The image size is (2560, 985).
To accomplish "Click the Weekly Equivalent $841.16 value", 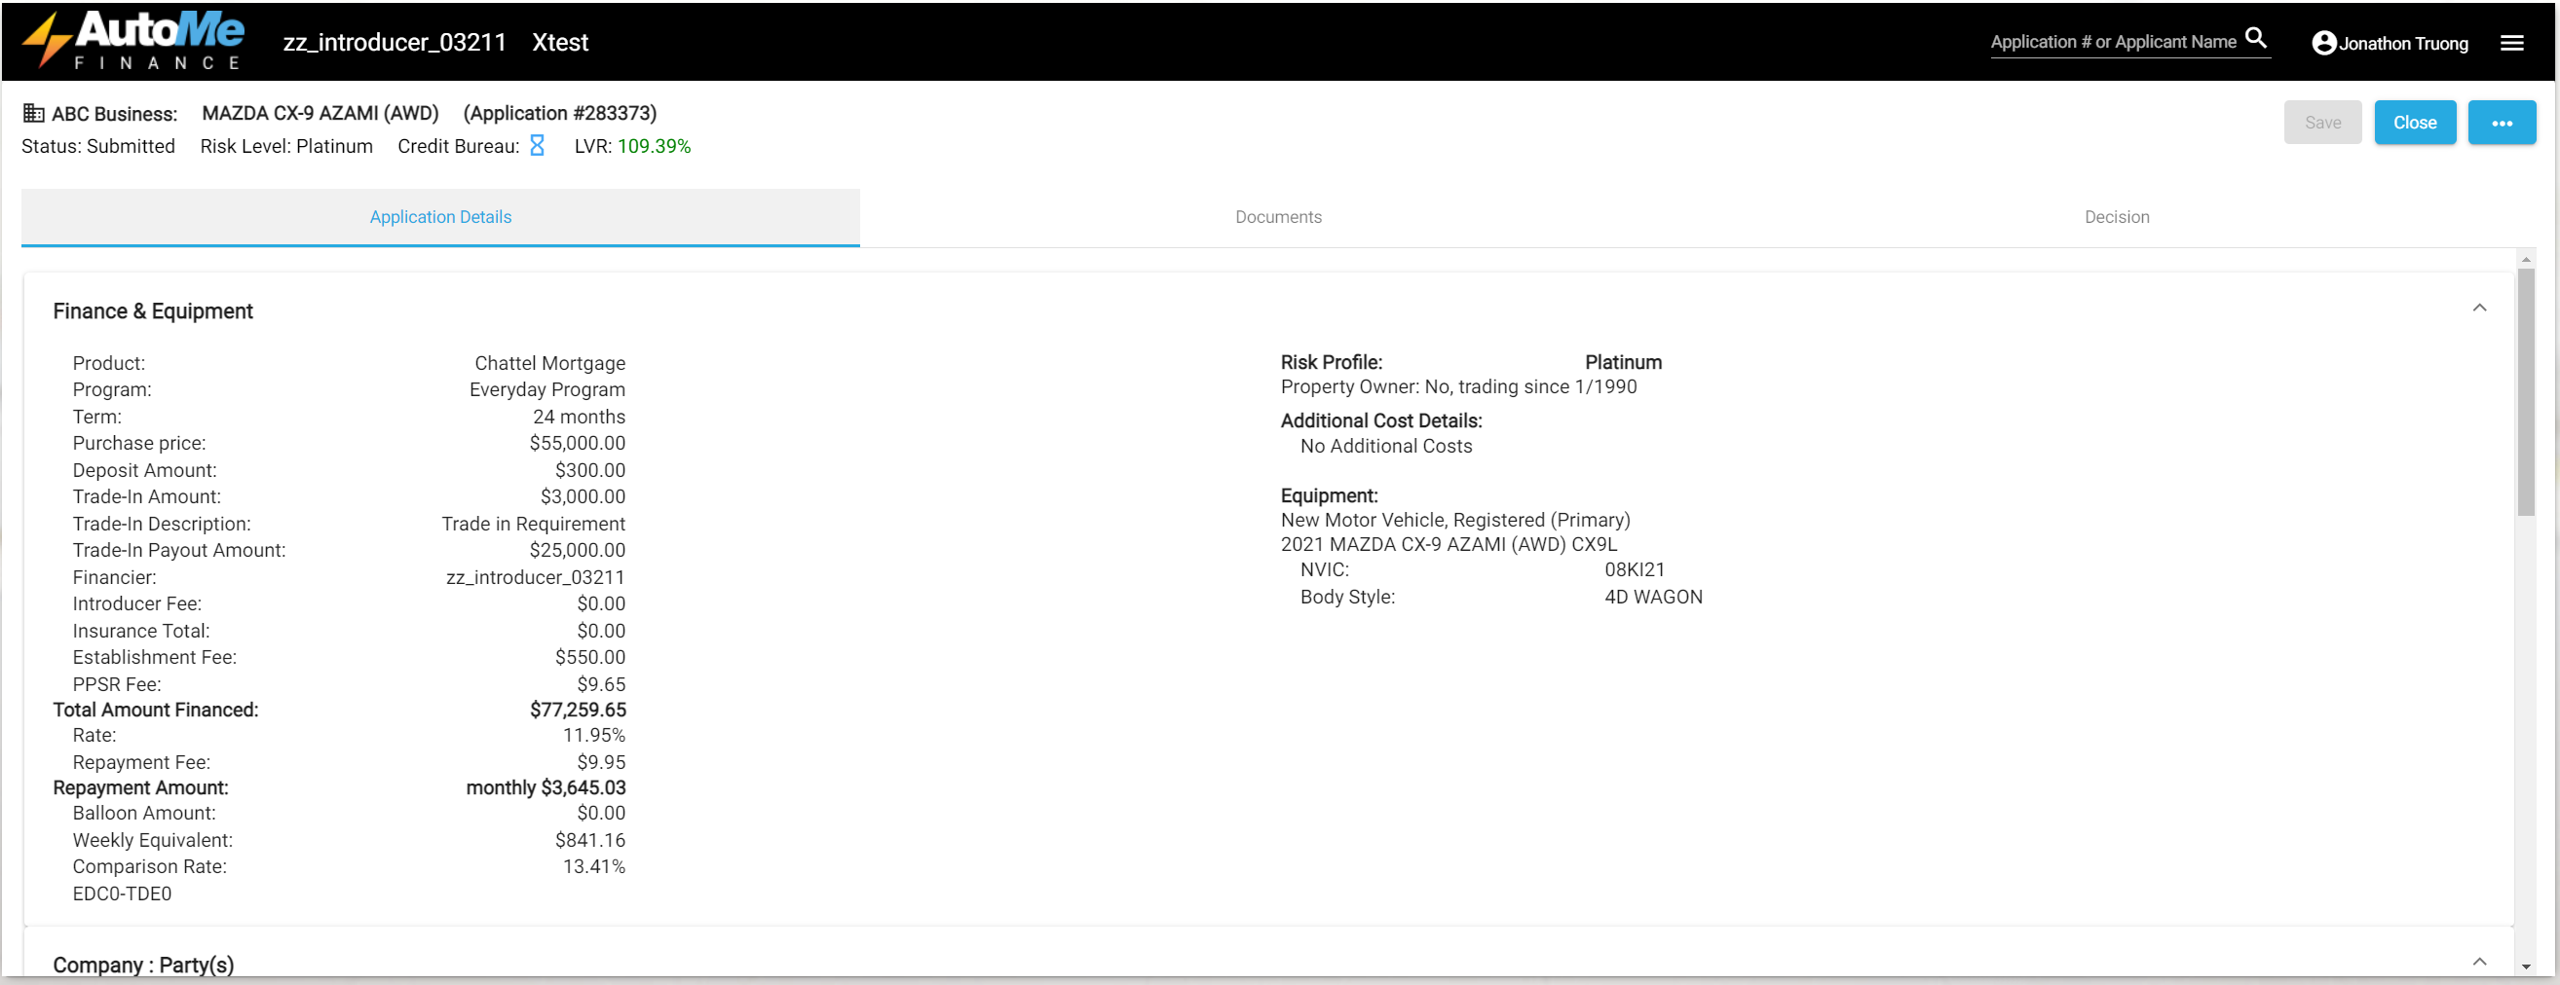I will pos(589,840).
